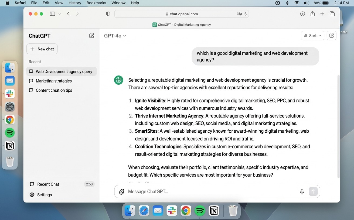Viewport: 354px width, 220px height.
Task: Reload the page in Safari
Action: click(245, 14)
